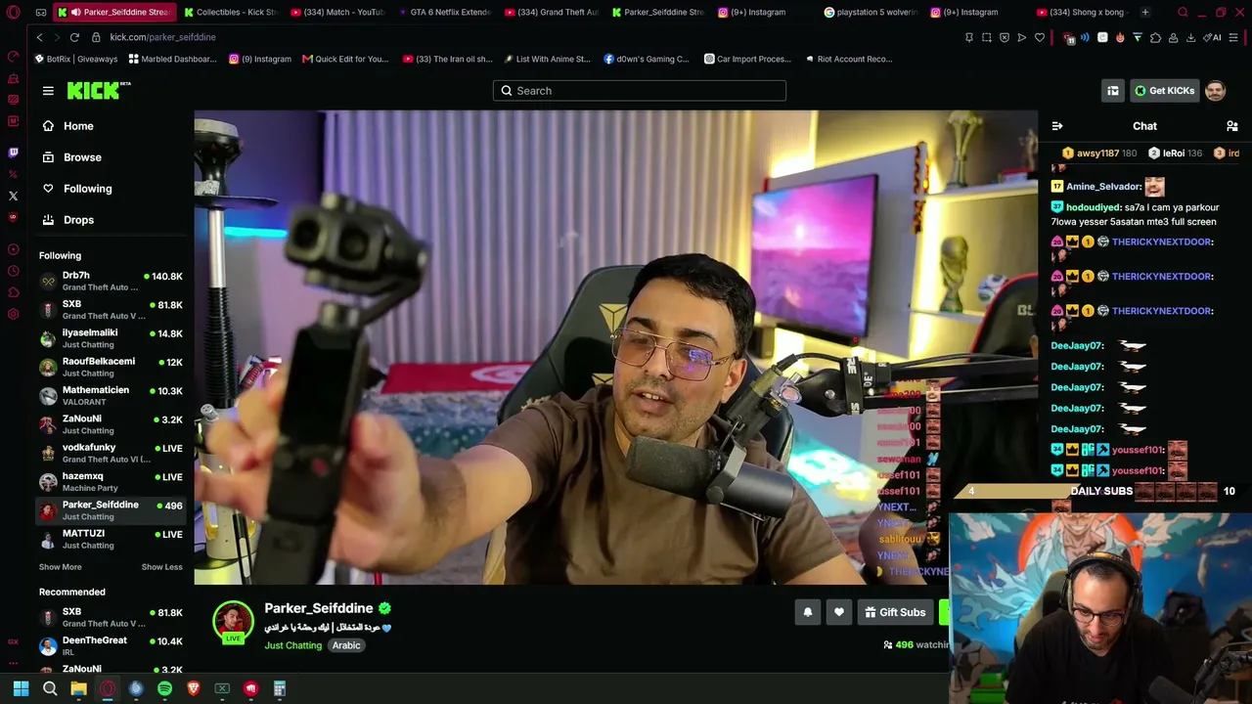Open Brave browser from the taskbar
1252x704 pixels.
(194, 688)
